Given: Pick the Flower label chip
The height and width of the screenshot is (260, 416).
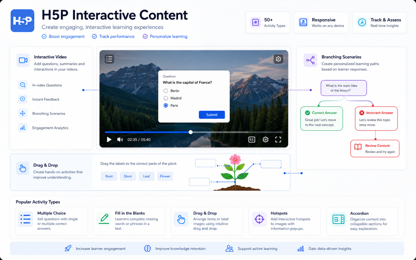Looking at the screenshot, I should coord(165,176).
